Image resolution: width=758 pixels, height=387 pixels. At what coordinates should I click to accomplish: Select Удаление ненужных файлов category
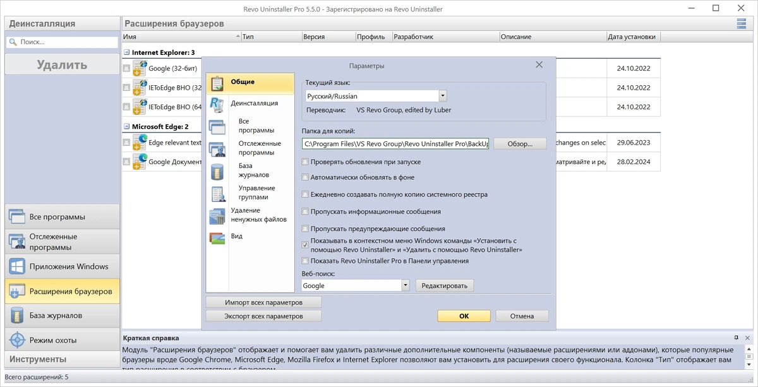click(x=258, y=215)
